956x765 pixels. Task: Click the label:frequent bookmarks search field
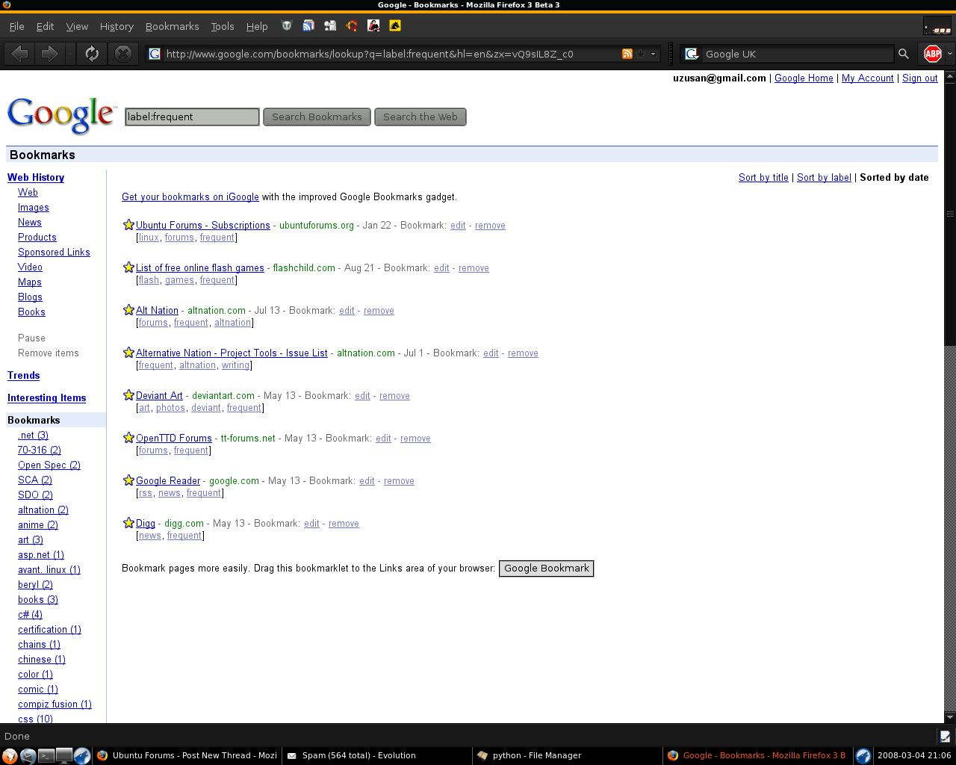192,117
